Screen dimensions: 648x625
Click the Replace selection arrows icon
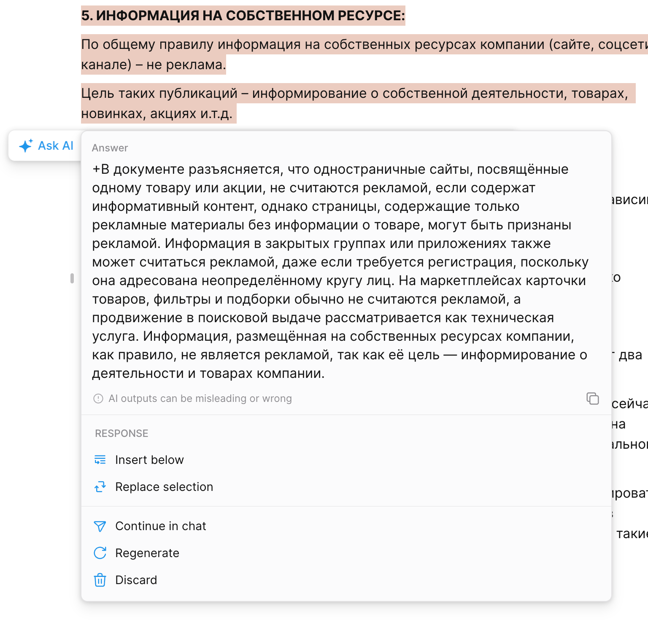click(100, 487)
